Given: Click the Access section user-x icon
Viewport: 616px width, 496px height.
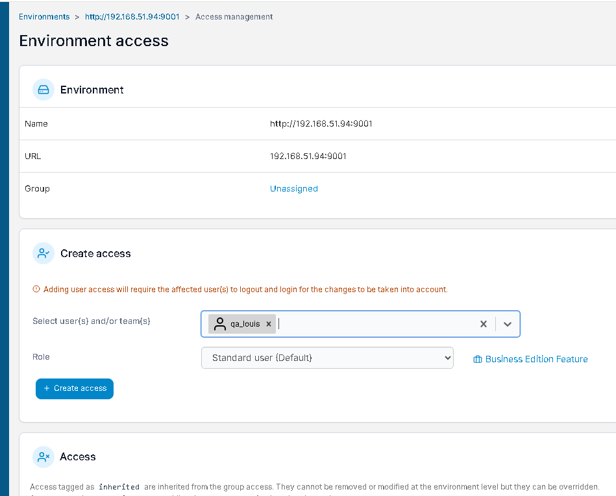Looking at the screenshot, I should [x=43, y=456].
